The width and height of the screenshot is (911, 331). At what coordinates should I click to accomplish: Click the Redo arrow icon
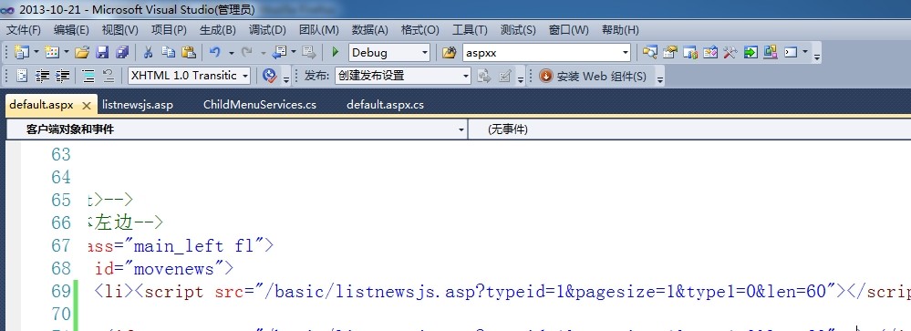tap(247, 52)
